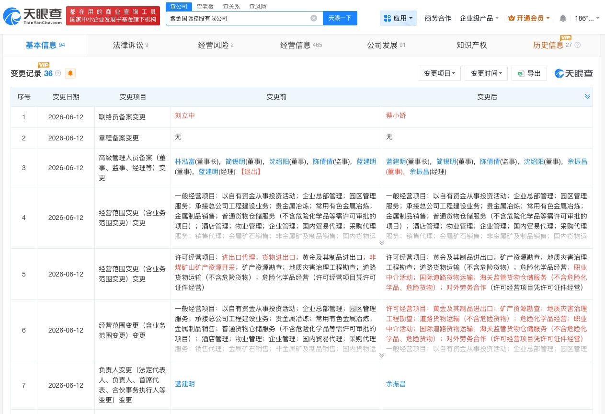Open the 经营风险 tab
This screenshot has height=414, width=605.
[216, 45]
